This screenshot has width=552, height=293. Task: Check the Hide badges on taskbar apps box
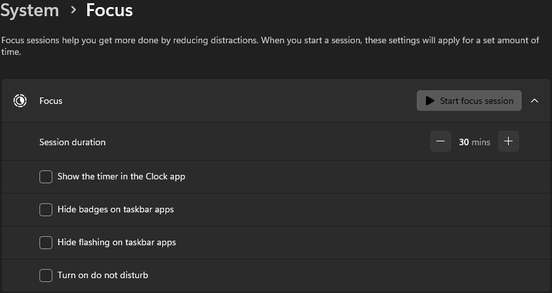(x=46, y=209)
